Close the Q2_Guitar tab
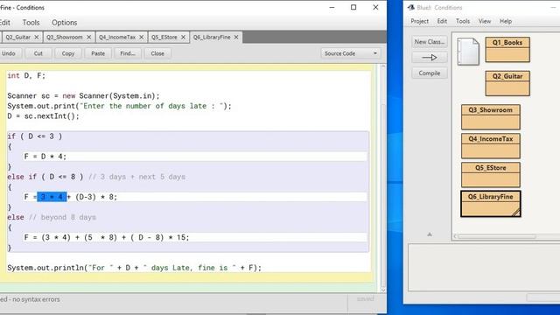This screenshot has height=315, width=560. tap(37, 37)
